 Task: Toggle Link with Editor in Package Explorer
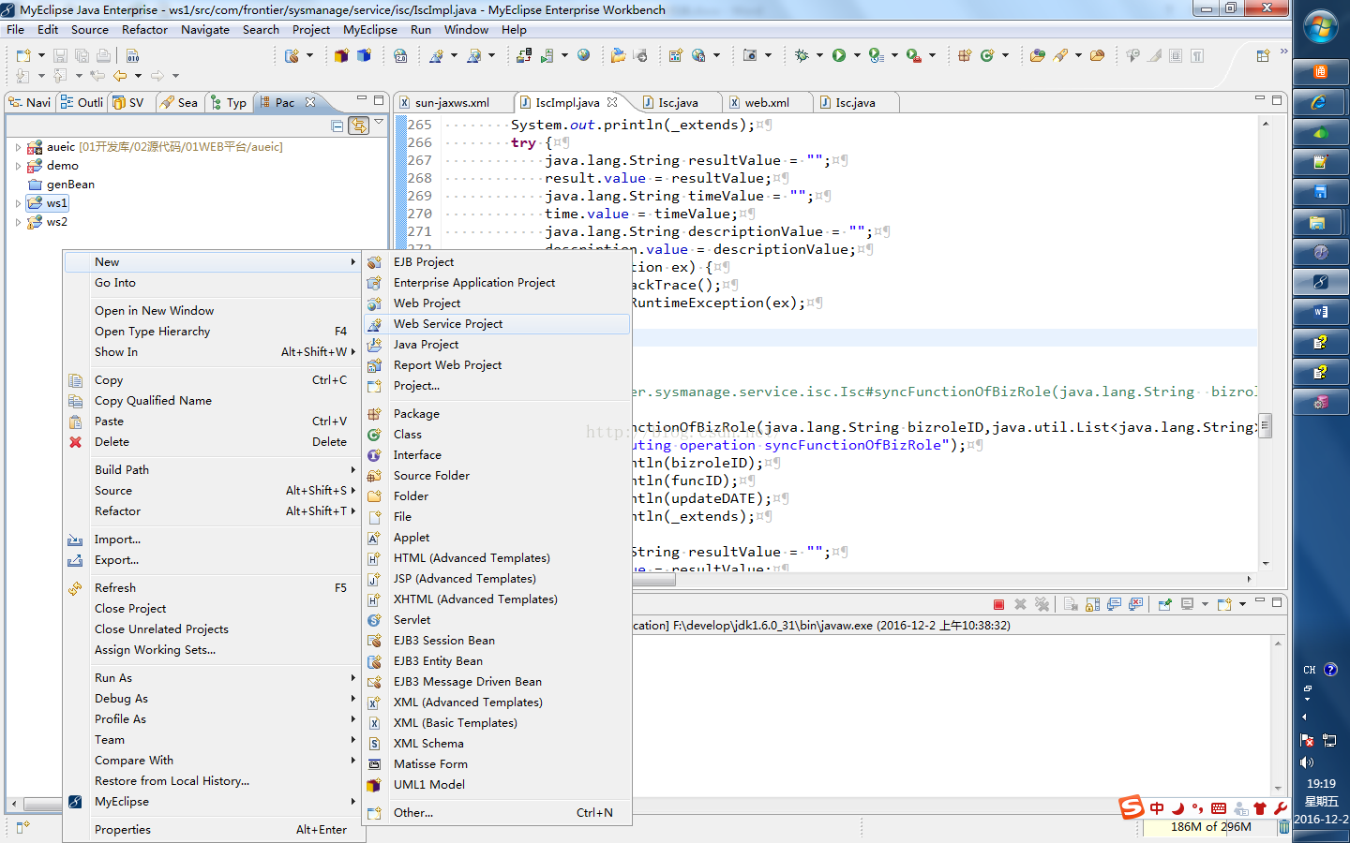click(358, 126)
